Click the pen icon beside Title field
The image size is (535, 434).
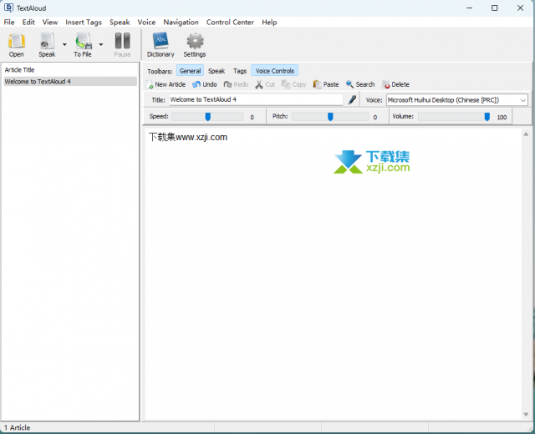(x=352, y=100)
